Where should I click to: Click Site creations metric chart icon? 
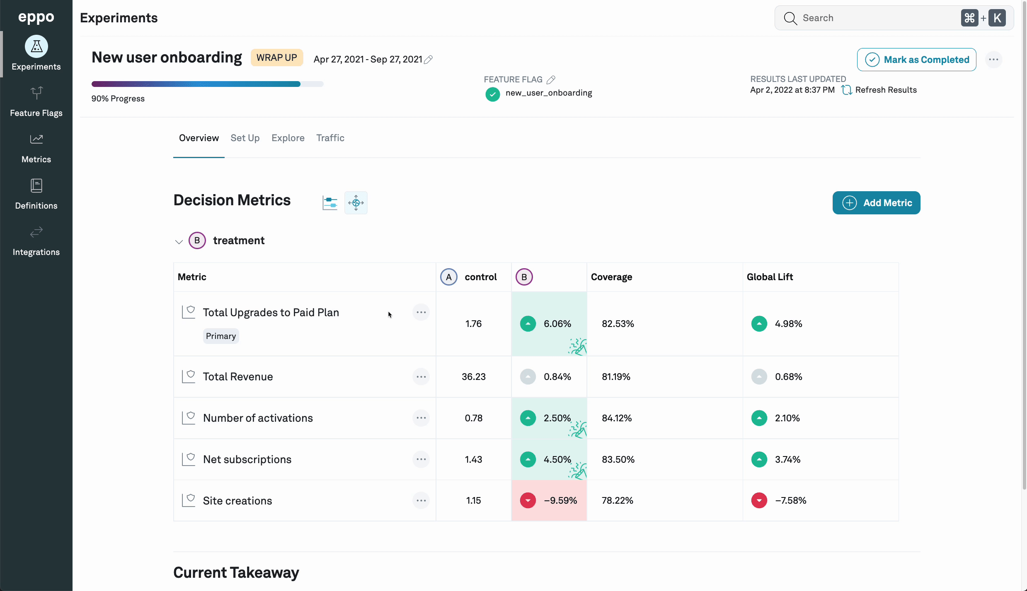point(189,500)
